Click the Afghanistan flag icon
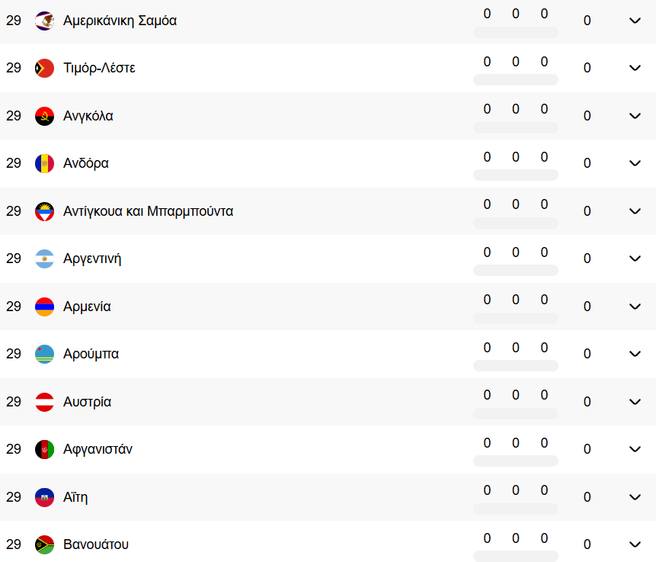656x562 pixels. pos(44,449)
